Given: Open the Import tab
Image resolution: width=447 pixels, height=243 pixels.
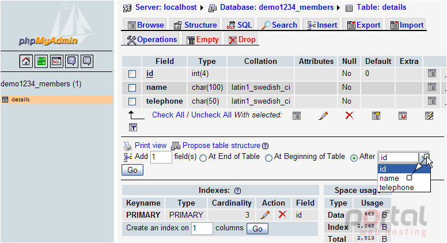Looking at the screenshot, I should (406, 25).
